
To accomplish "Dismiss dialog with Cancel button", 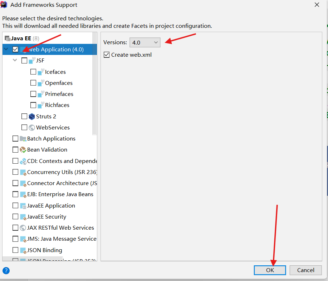I will [x=305, y=270].
